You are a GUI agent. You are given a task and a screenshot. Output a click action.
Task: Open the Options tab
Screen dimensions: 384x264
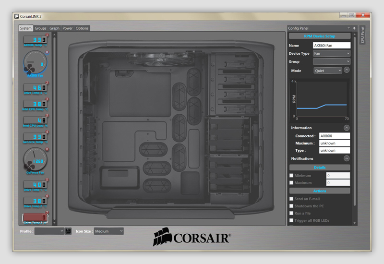(82, 28)
